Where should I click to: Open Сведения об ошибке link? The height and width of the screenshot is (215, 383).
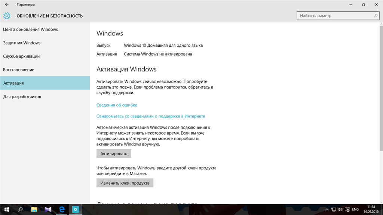(117, 105)
